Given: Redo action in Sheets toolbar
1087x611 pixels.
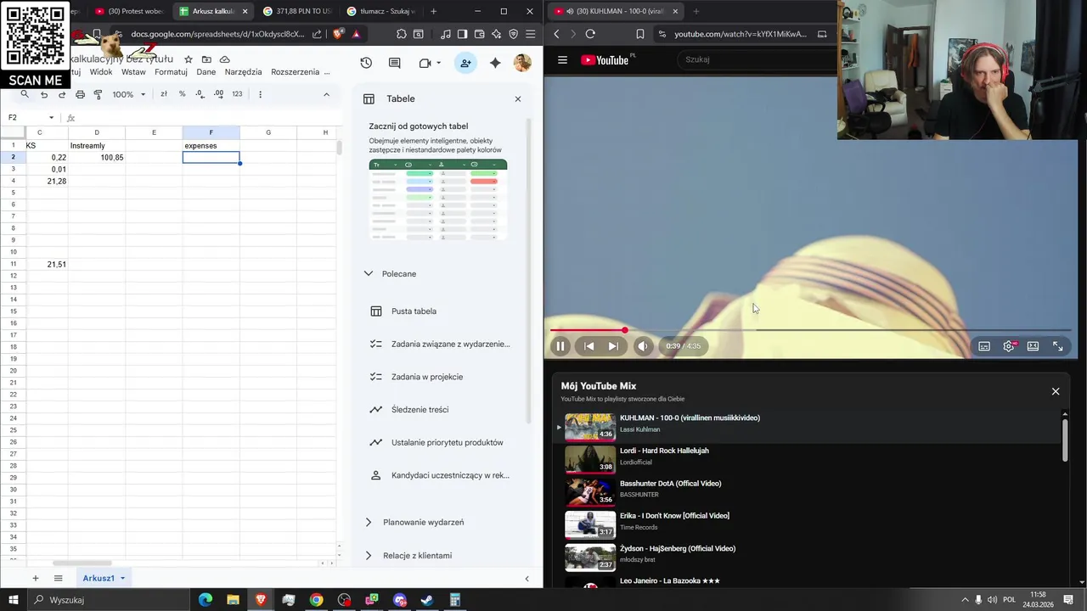Looking at the screenshot, I should tap(62, 94).
